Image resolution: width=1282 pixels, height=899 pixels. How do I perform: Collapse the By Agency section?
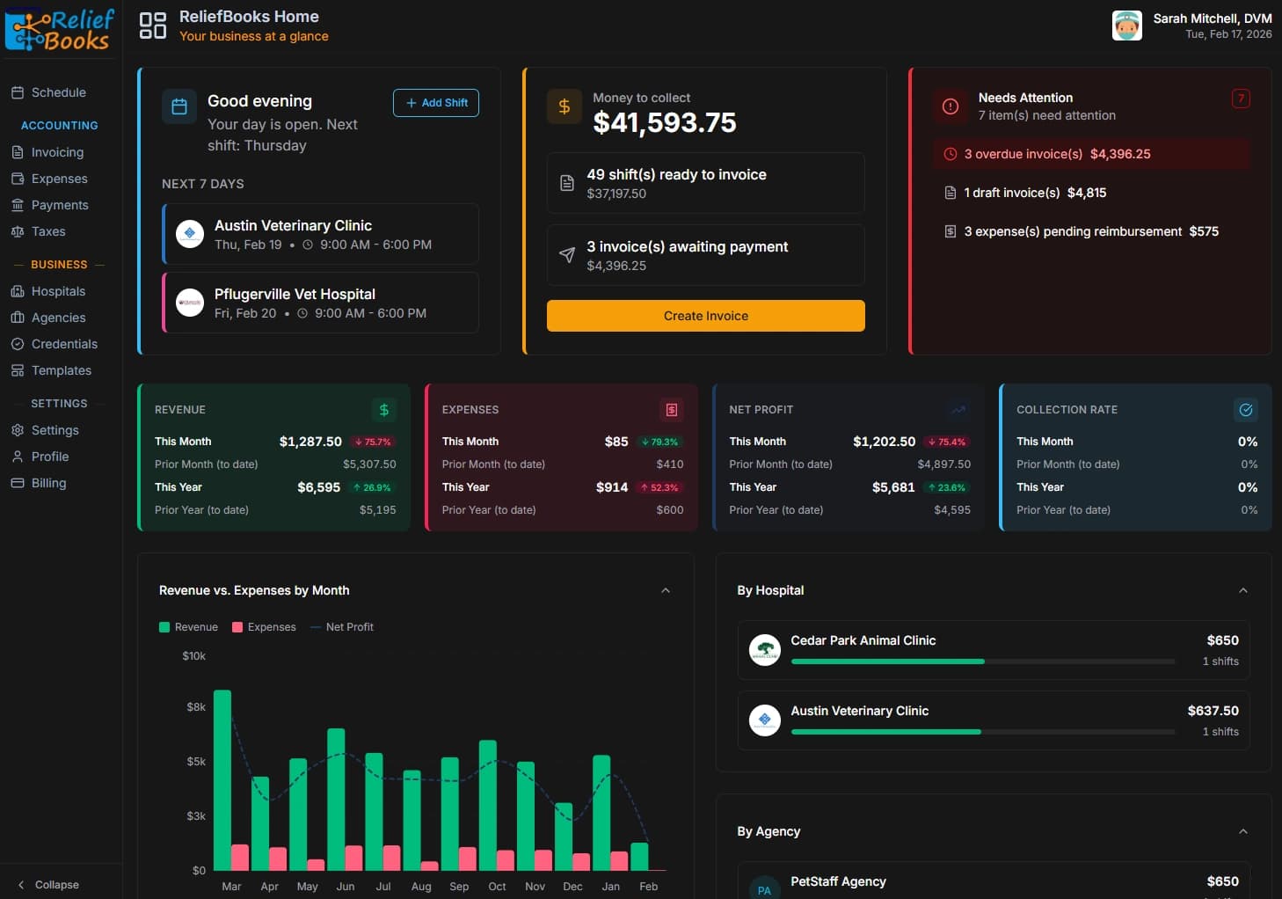point(1243,830)
